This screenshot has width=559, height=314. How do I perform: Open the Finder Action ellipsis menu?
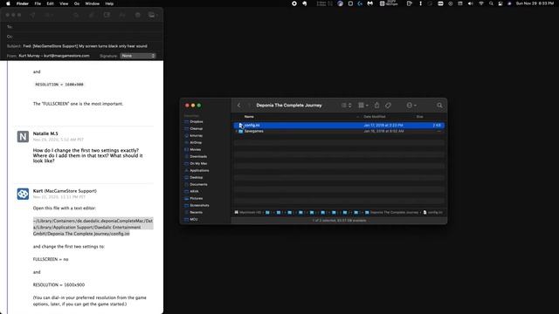tap(411, 106)
